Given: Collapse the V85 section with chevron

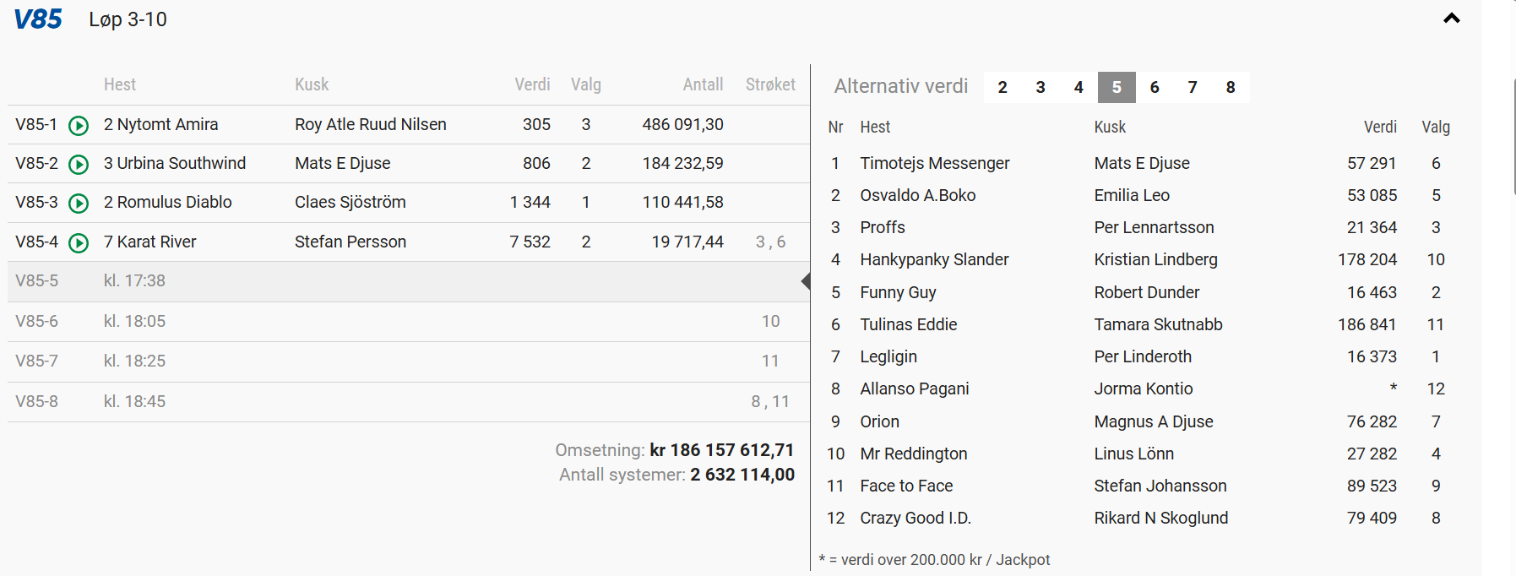Looking at the screenshot, I should point(1451,19).
